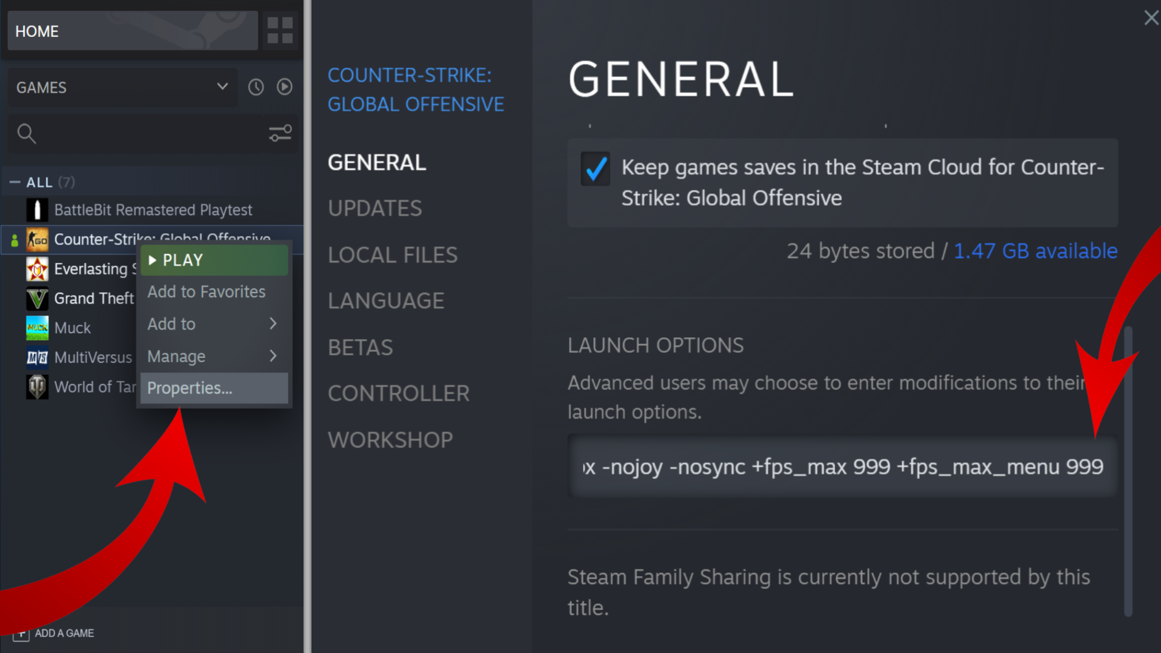This screenshot has height=653, width=1161.
Task: Expand the Manage submenu
Action: point(213,356)
